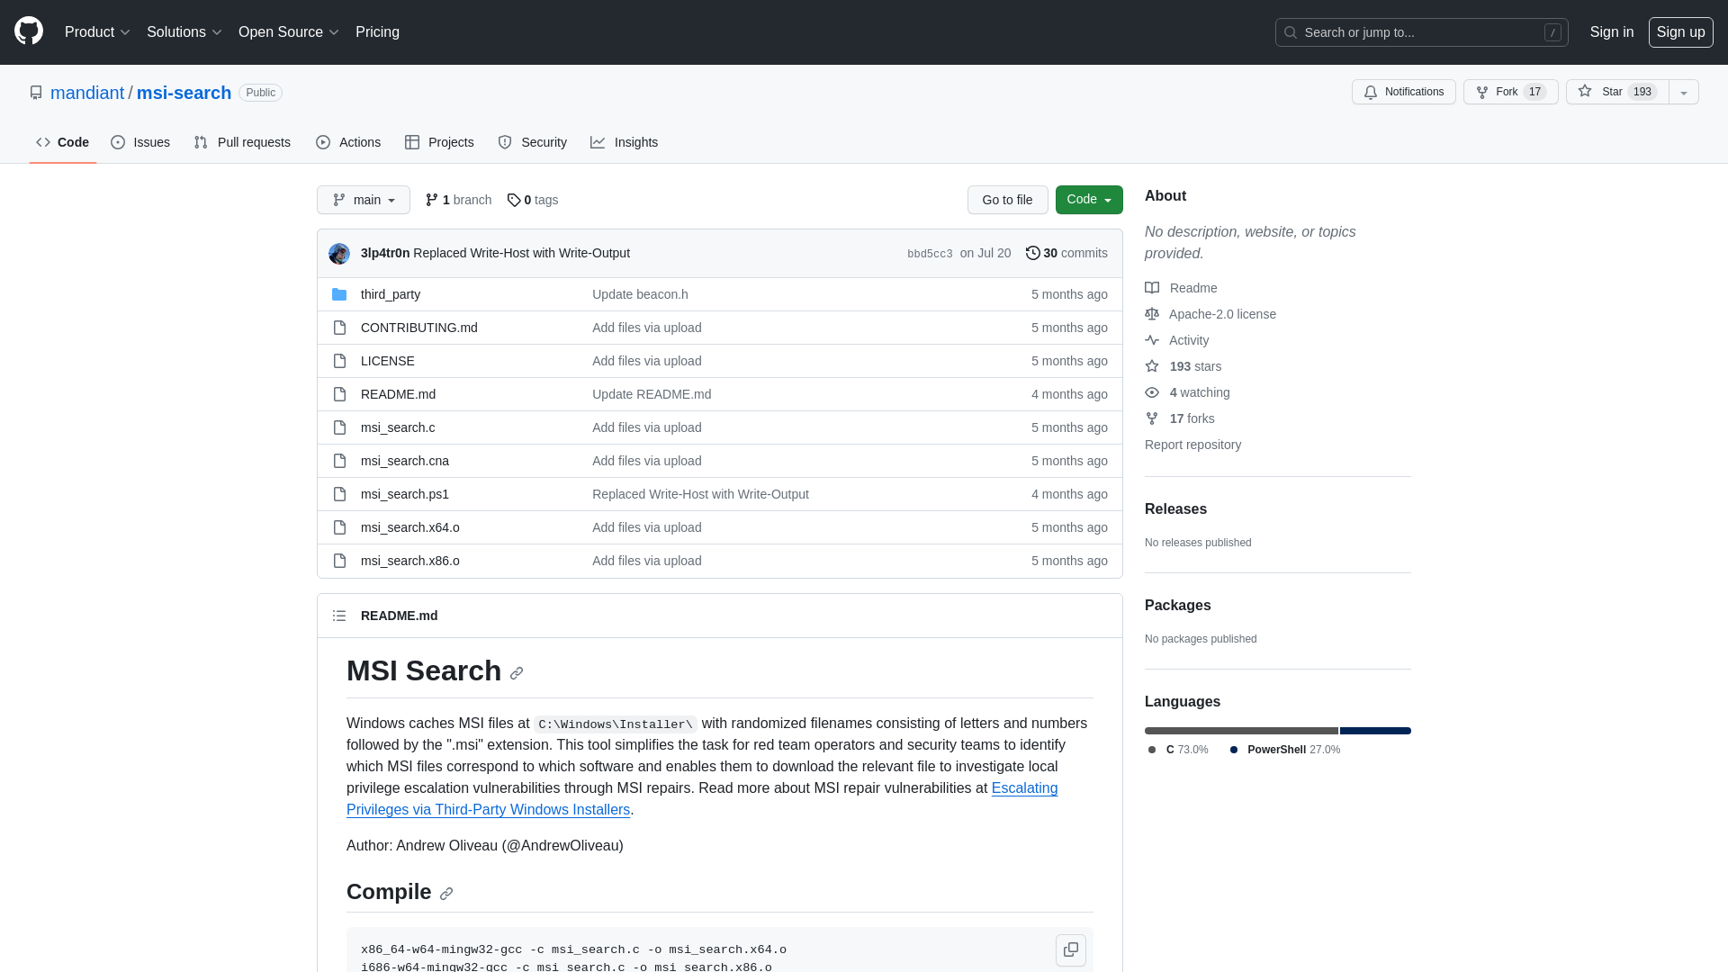Image resolution: width=1728 pixels, height=972 pixels.
Task: Open the main branch selector
Action: click(x=364, y=200)
